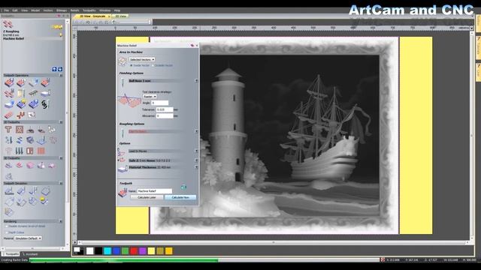Click the Z Roughing toolpath icon in list

coord(8,24)
